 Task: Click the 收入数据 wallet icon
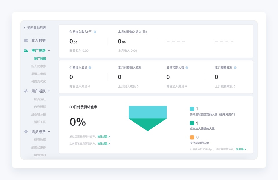(26, 41)
